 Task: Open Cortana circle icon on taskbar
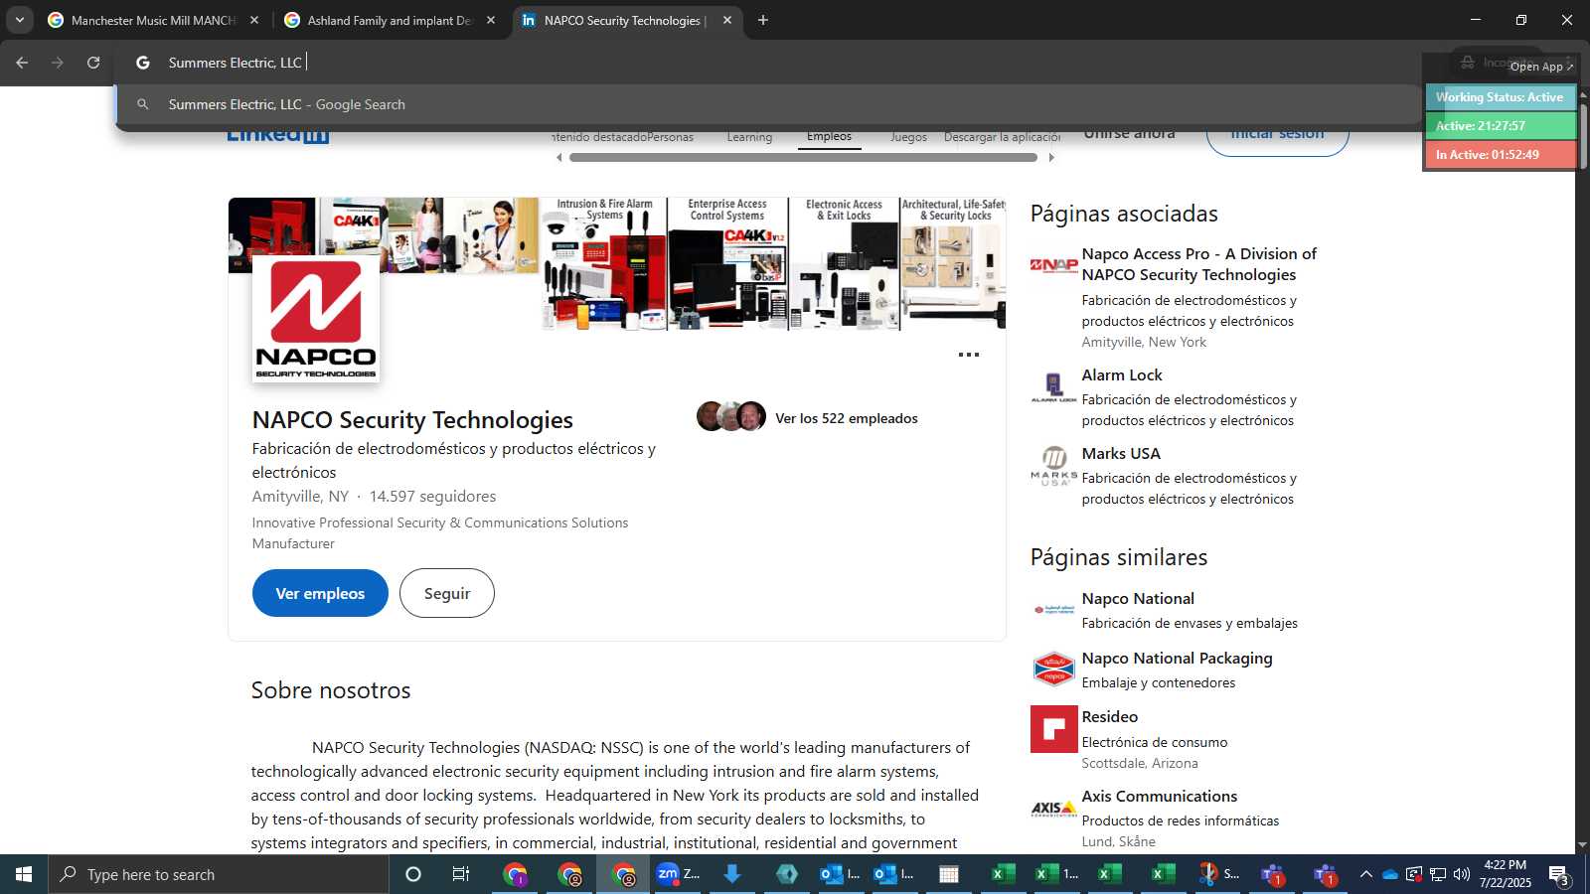[413, 874]
